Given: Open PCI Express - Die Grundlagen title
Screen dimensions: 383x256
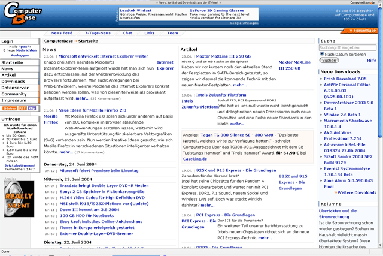Looking at the screenshot, I should click(x=226, y=215).
